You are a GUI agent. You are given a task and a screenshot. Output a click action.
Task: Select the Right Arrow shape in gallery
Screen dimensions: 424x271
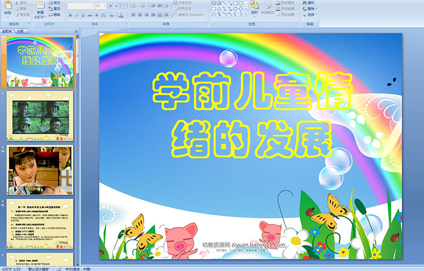[235, 9]
